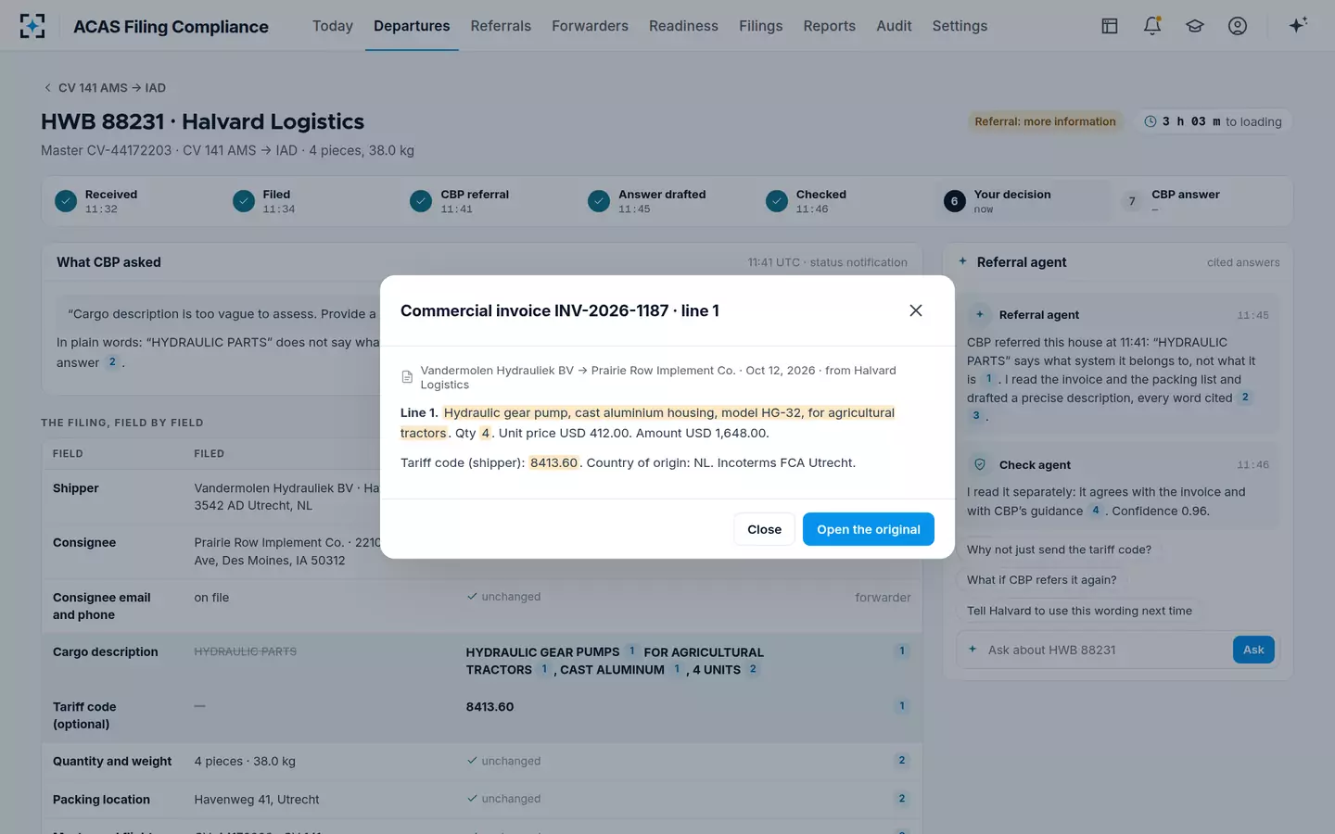Viewport: 1335px width, 834px height.
Task: Open the Readiness tab
Action: [683, 26]
